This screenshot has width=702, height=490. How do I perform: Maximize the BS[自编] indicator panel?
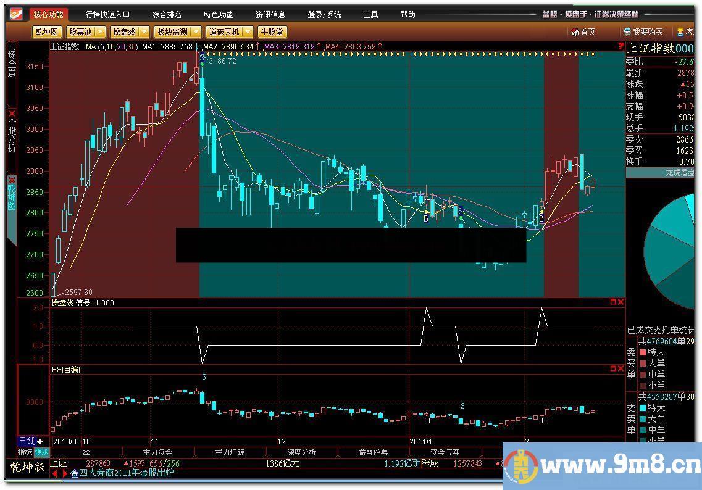(612, 369)
